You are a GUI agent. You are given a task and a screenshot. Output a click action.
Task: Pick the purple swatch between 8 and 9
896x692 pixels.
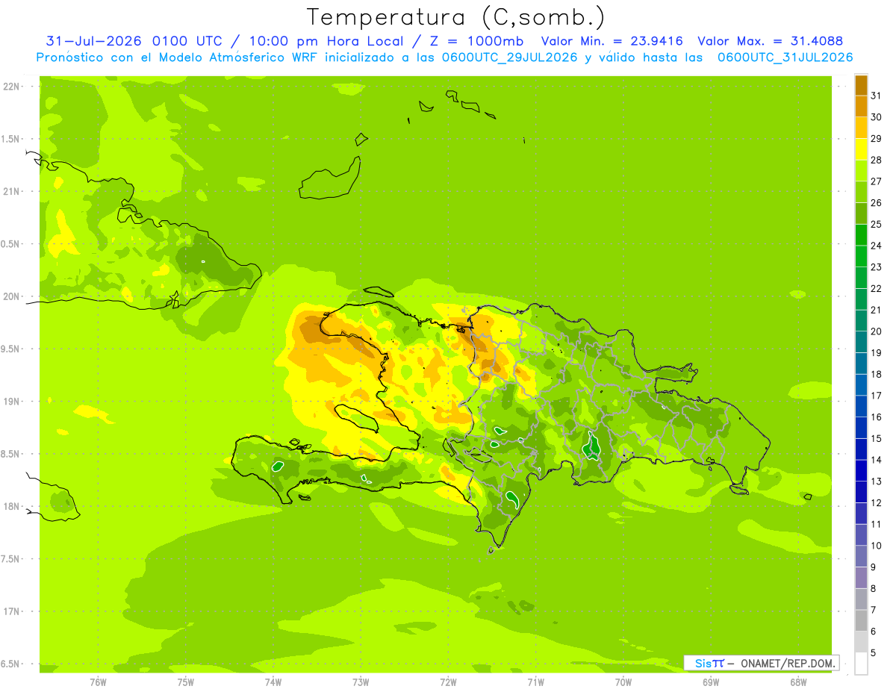click(861, 578)
